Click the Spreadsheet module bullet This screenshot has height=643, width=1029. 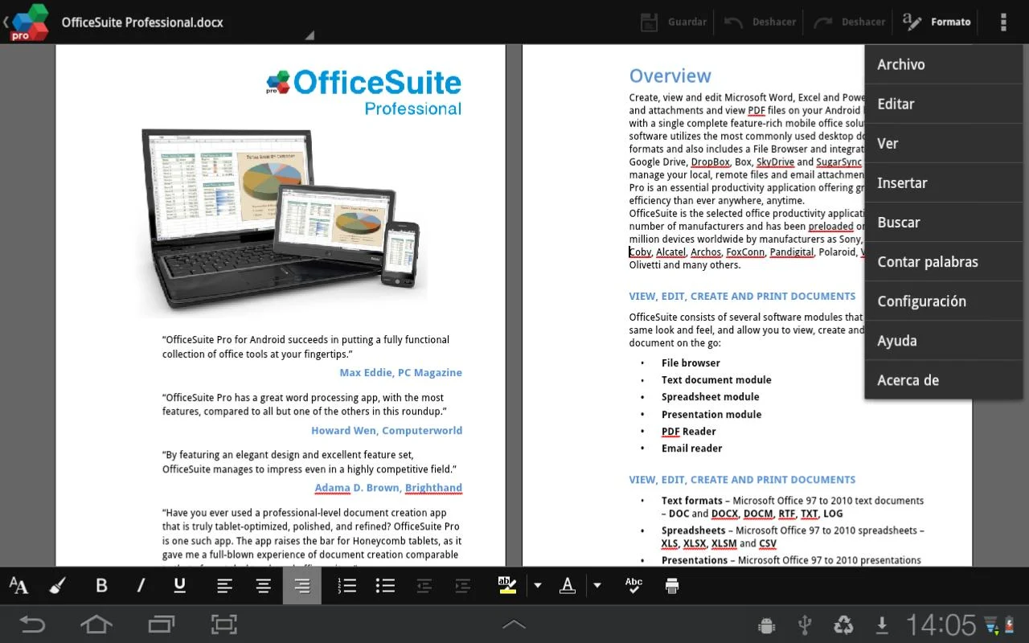[x=710, y=397]
